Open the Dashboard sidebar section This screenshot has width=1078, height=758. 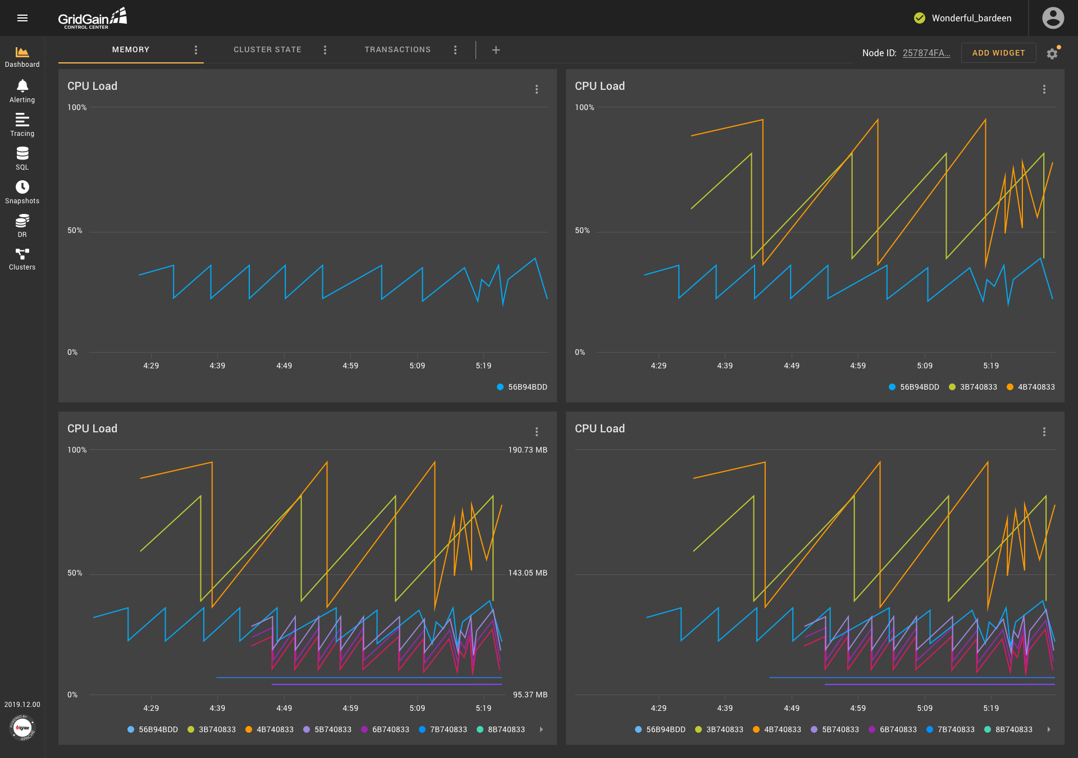pyautogui.click(x=22, y=57)
